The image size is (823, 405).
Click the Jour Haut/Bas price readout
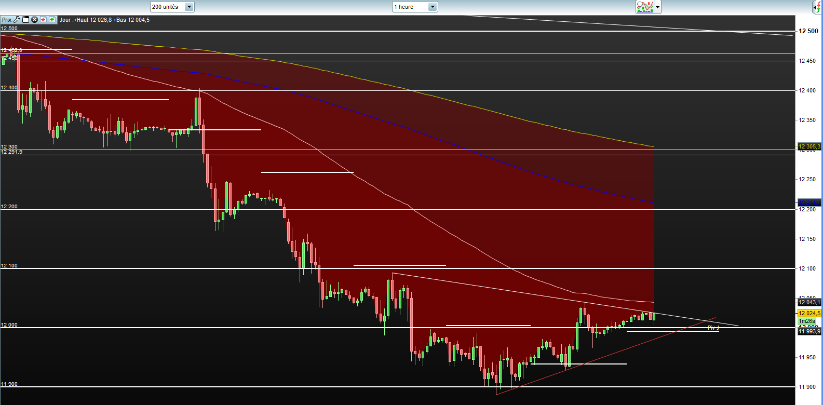tap(104, 20)
